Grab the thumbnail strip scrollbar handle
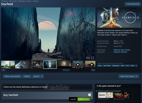Screen dimensions: 142x103 [x=66, y=70]
